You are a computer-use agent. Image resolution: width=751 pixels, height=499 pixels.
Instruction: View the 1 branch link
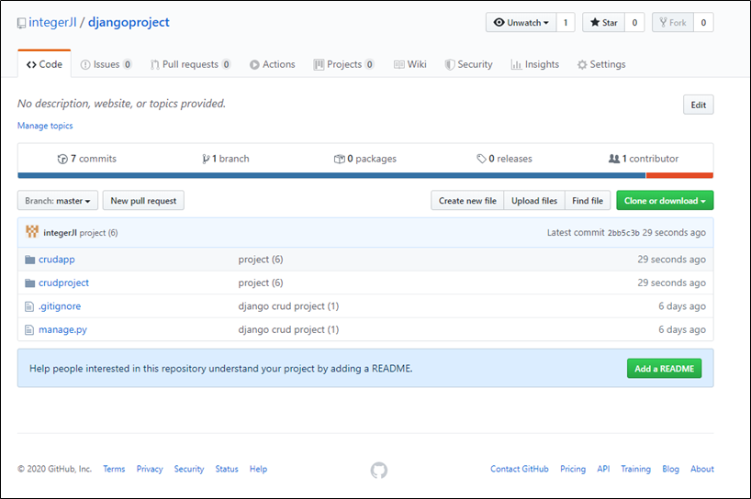(226, 159)
